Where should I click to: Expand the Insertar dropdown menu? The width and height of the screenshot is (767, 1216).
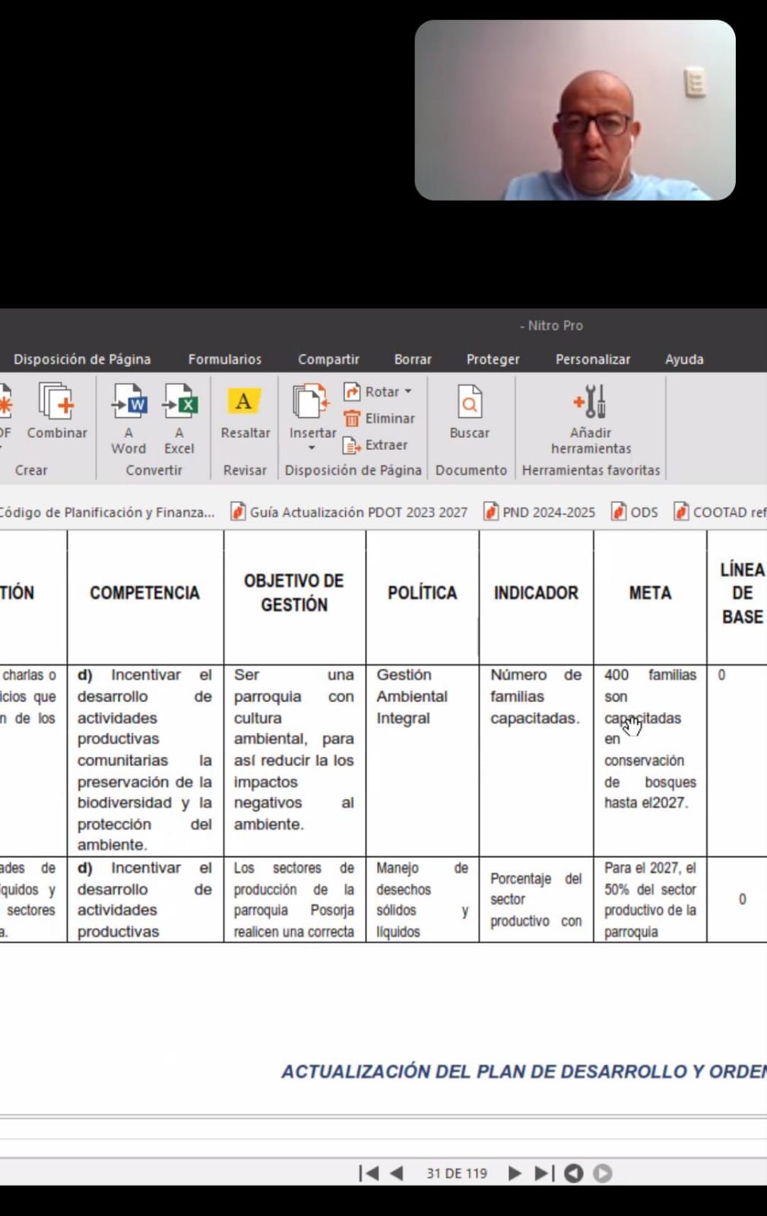tap(312, 448)
